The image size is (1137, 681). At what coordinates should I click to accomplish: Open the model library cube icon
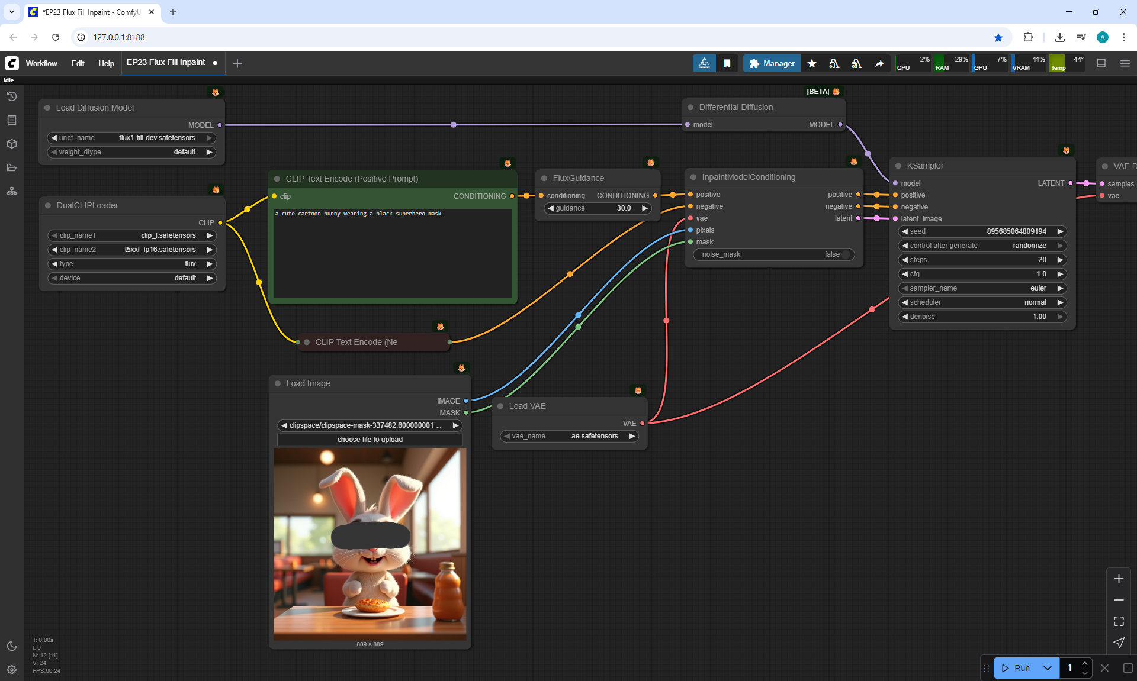pyautogui.click(x=12, y=144)
